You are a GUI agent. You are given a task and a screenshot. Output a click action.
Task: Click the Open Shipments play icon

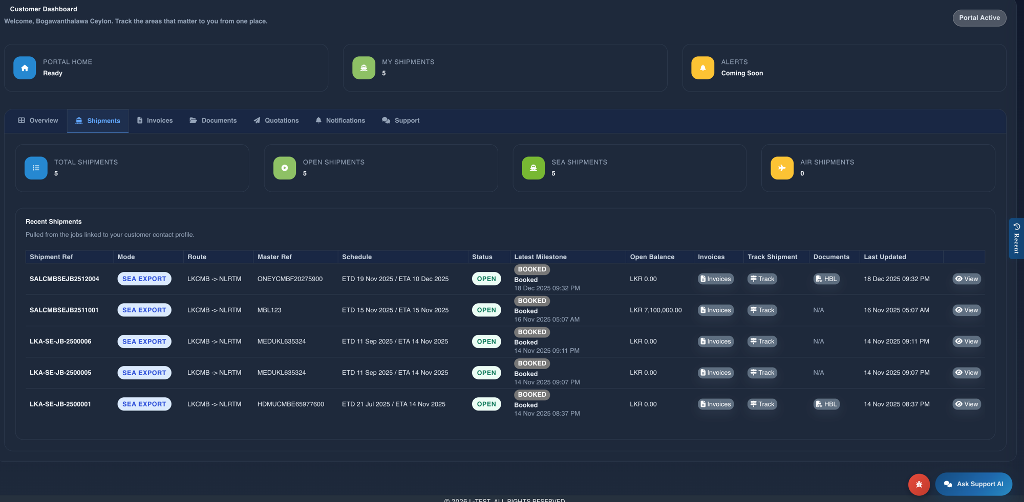(285, 168)
